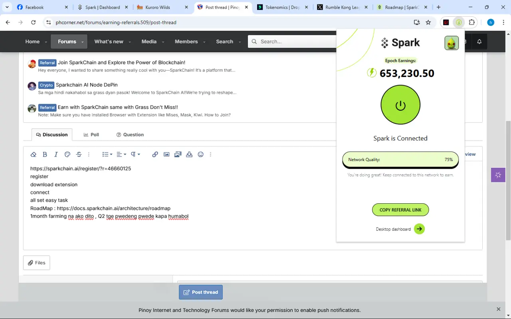
Task: Open the Search navigation item
Action: pos(225,41)
